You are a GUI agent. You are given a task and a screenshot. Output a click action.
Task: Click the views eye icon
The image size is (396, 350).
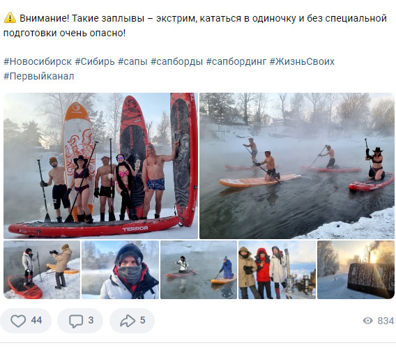click(x=368, y=321)
